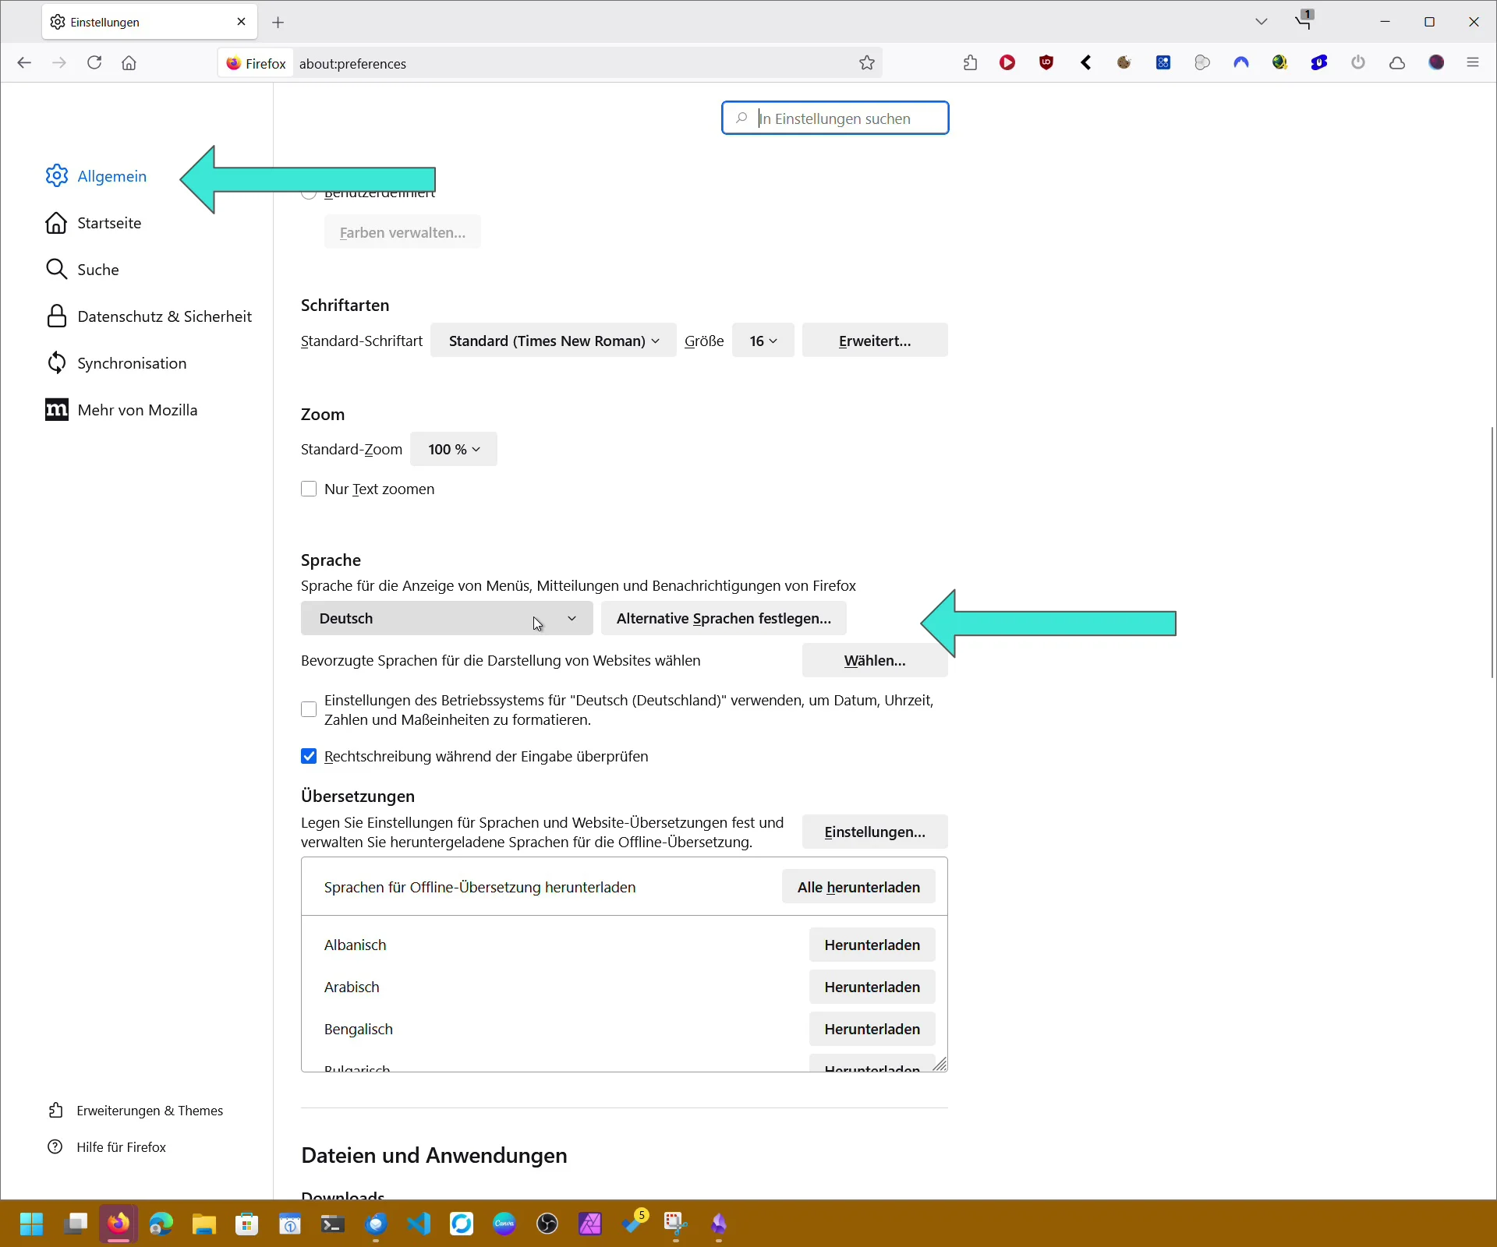Click the power-symbol extension icon
The width and height of the screenshot is (1497, 1247).
[x=1358, y=63]
